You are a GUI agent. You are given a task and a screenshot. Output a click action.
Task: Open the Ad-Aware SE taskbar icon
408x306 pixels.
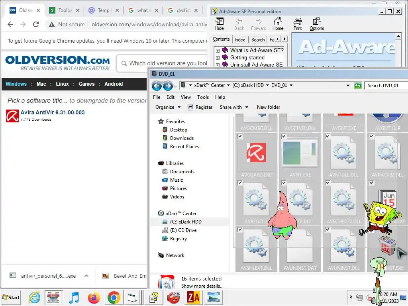coord(174,297)
